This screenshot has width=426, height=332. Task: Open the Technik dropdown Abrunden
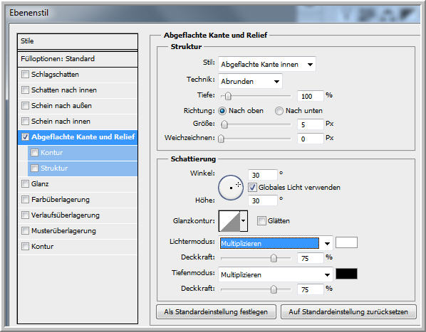pos(250,81)
